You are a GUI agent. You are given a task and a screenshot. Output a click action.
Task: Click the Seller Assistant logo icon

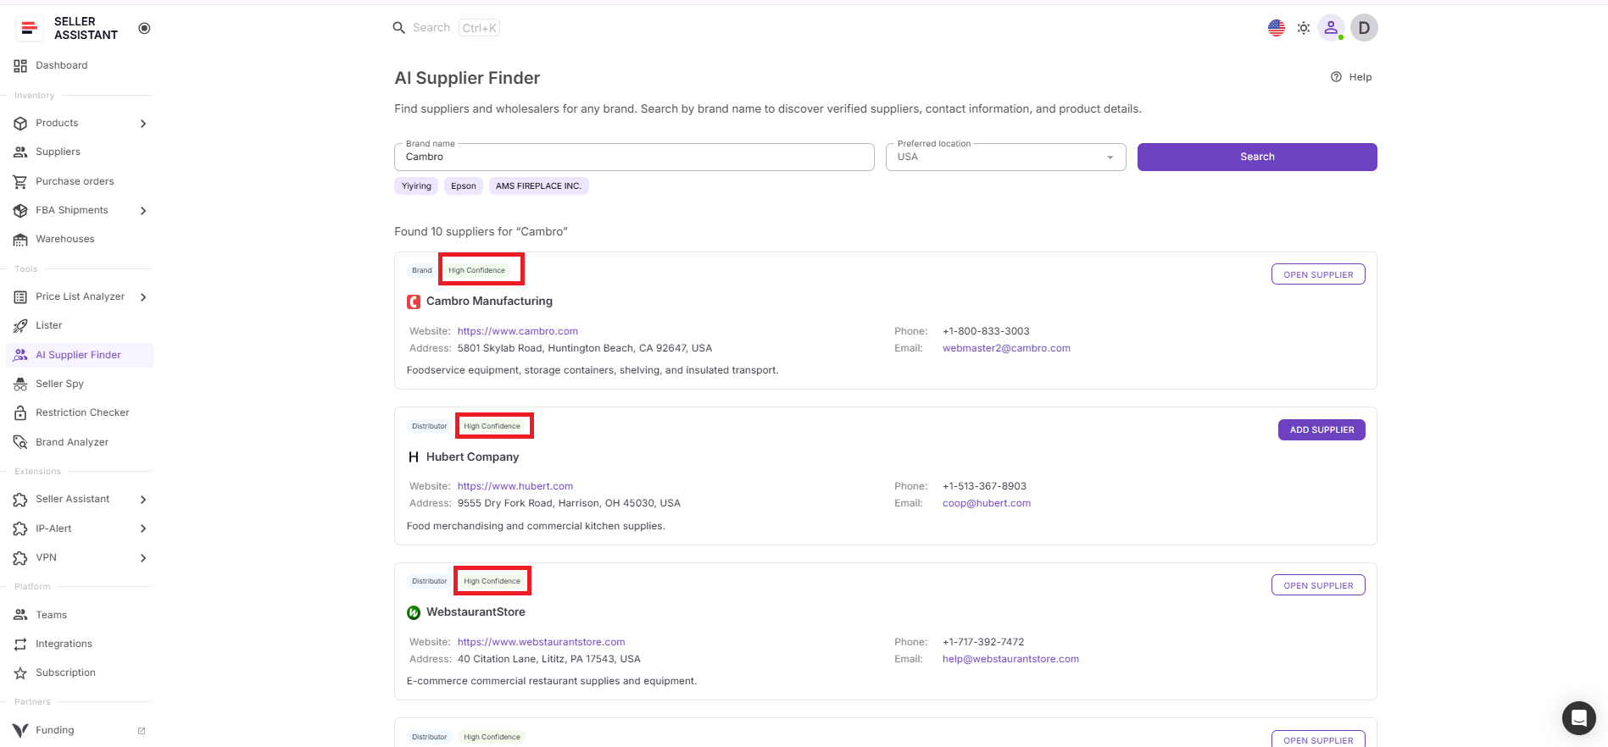[x=30, y=28]
